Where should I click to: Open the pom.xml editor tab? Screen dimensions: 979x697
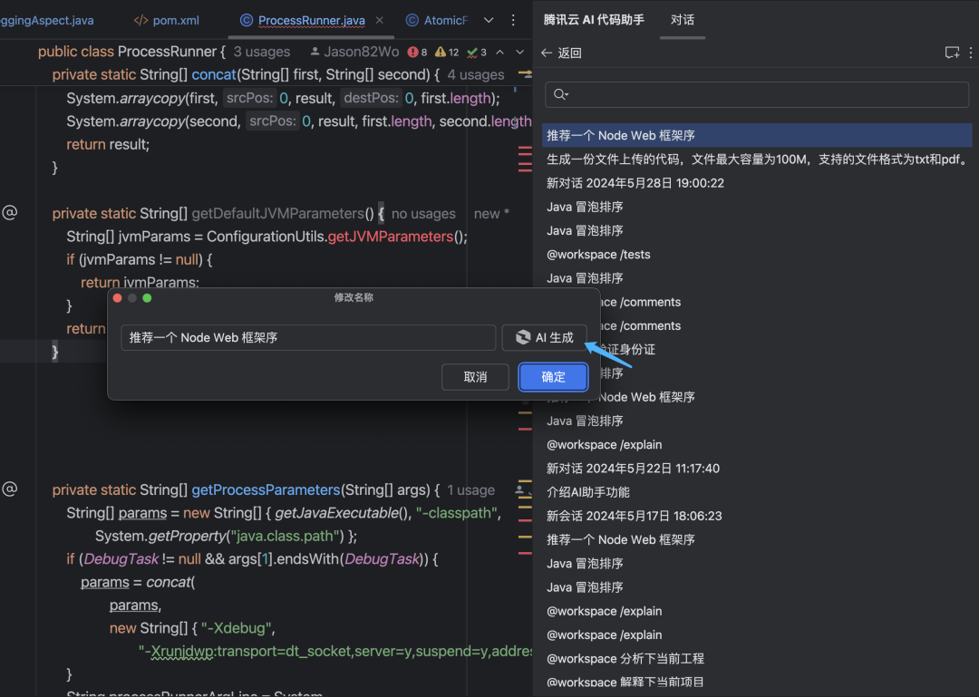coord(167,21)
